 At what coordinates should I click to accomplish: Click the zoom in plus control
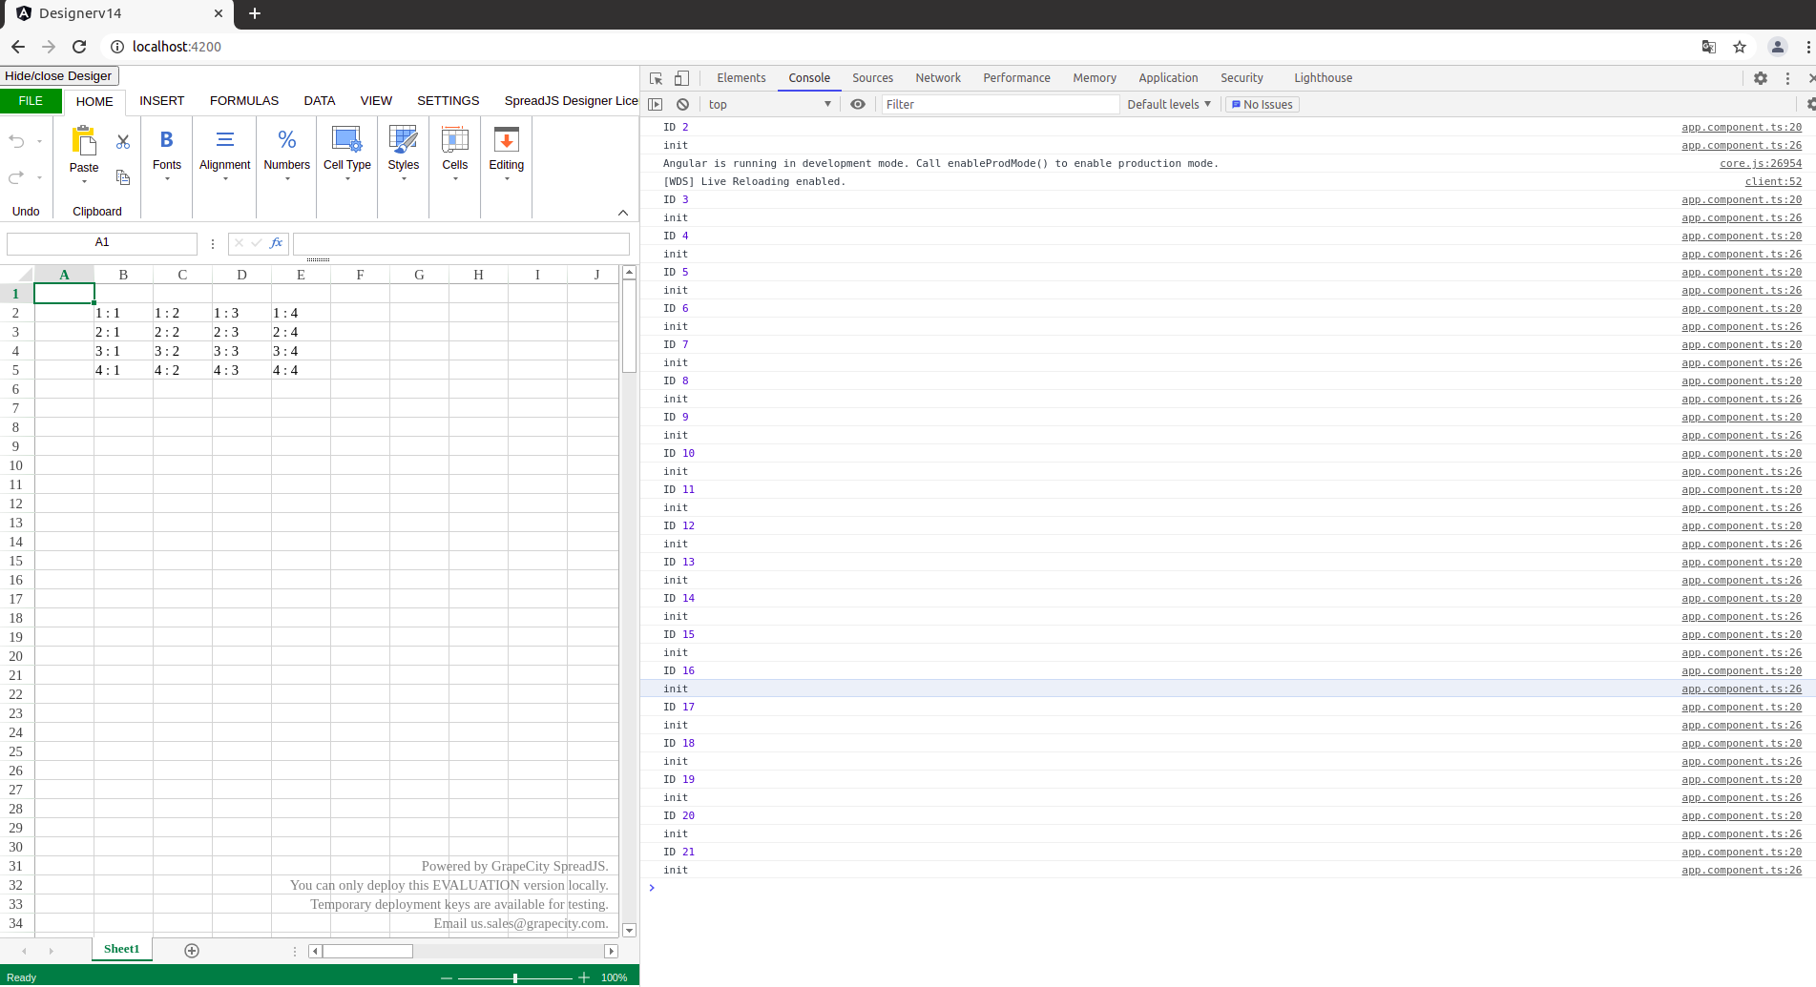583,977
